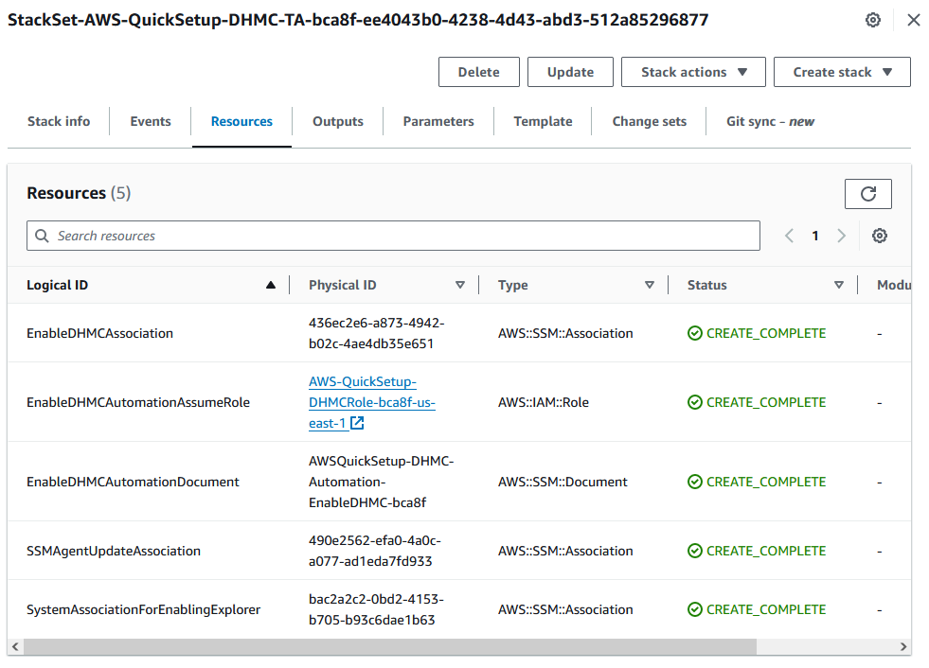Toggle Logical ID column sort order

(270, 285)
